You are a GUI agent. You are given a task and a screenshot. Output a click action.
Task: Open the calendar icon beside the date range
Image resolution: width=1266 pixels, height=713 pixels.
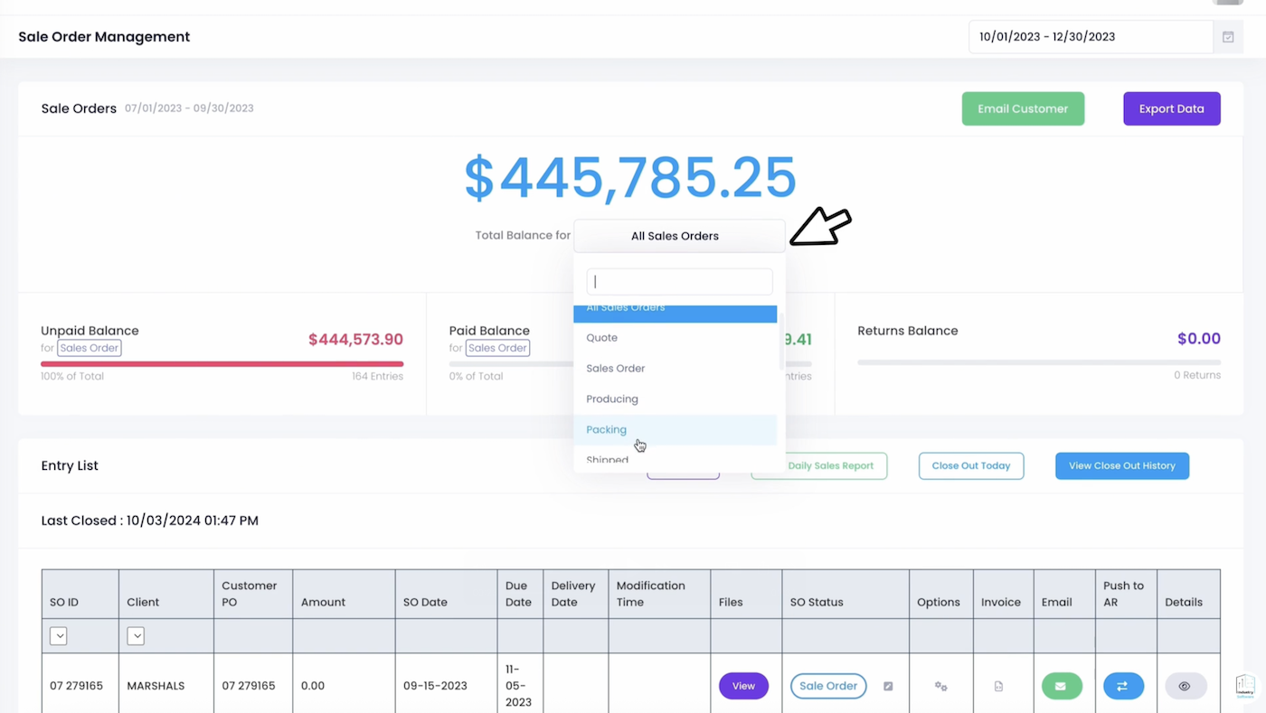pyautogui.click(x=1226, y=36)
